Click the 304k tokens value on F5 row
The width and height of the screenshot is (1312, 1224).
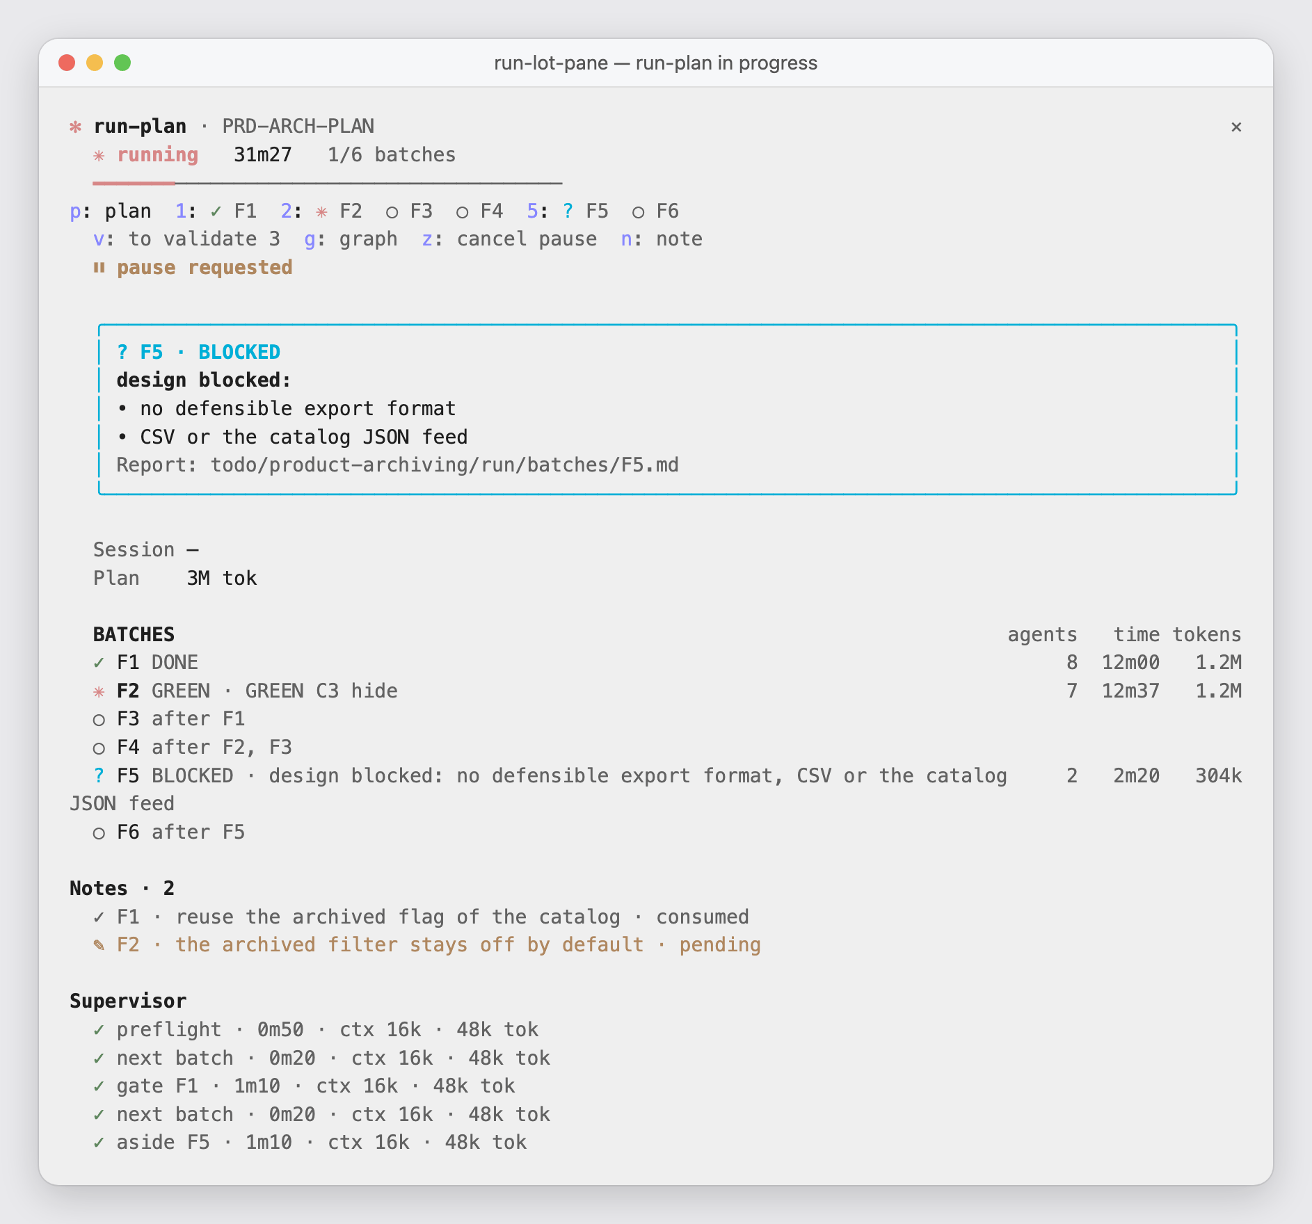pos(1219,776)
